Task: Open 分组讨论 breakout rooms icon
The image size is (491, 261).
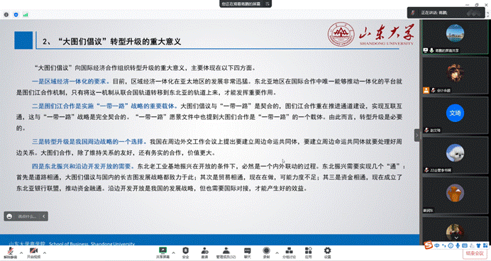Action: (x=289, y=253)
